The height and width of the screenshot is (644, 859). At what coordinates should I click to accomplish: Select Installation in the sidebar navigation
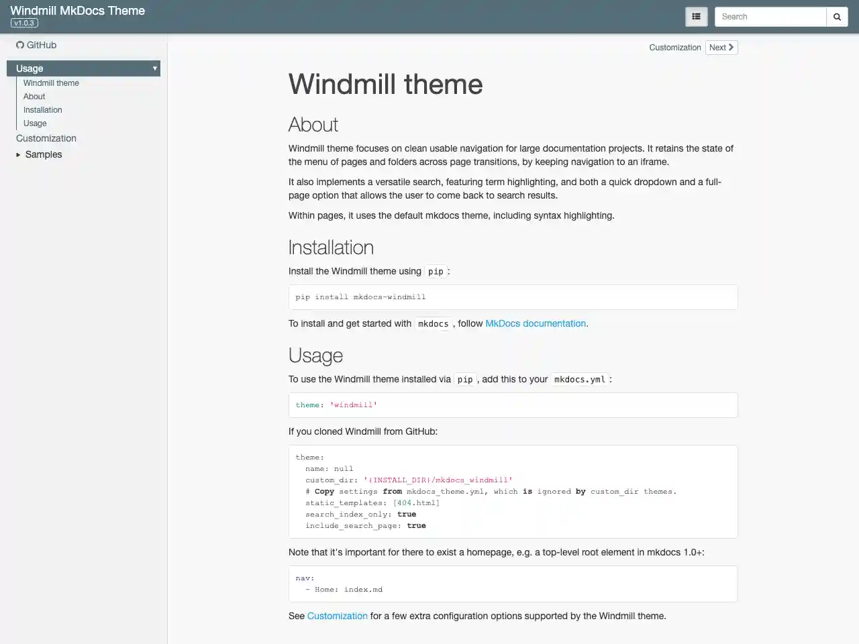[x=42, y=109]
